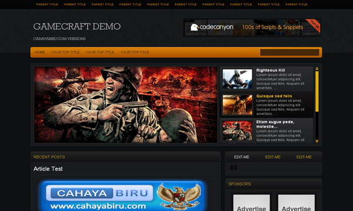
Task: Focus the search field in orange navbar
Action: point(289,53)
